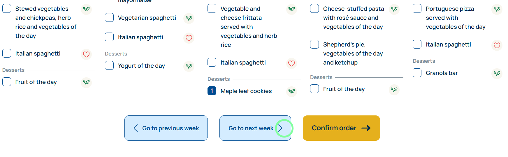Click leaf icon next to Yogurt of the day
The image size is (508, 157).
click(189, 66)
